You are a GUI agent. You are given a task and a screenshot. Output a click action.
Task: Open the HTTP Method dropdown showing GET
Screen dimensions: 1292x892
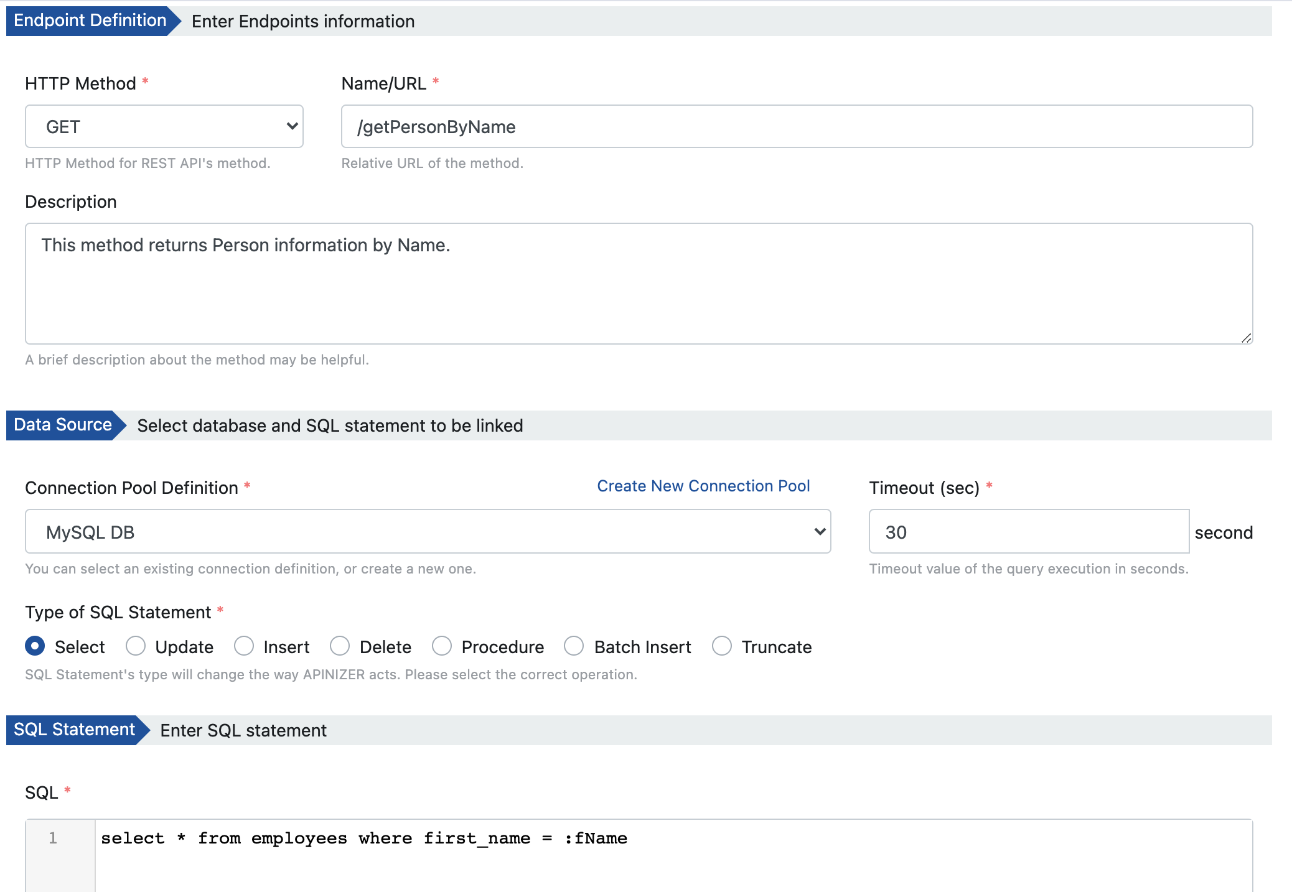tap(164, 126)
